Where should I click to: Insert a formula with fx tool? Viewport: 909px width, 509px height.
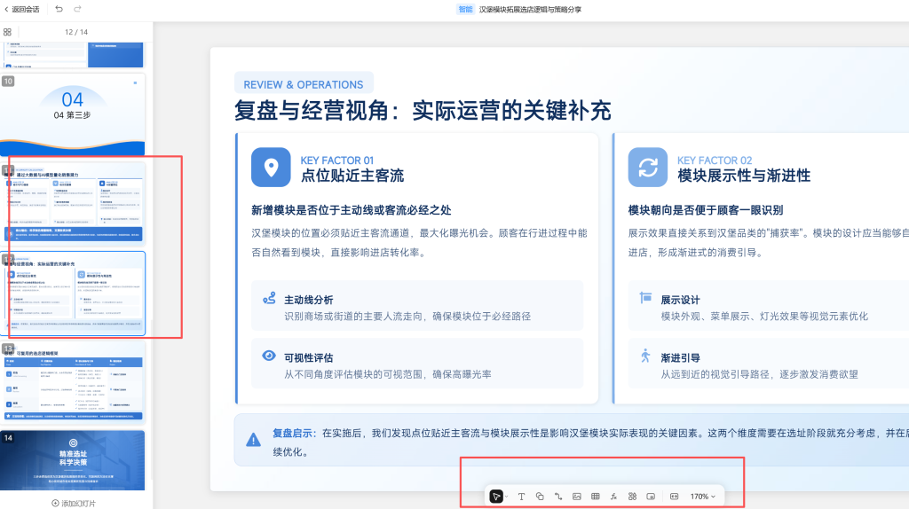click(x=613, y=497)
